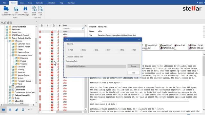Click Browse for destination path
Image resolution: width=205 pixels, height=115 pixels.
134,66
